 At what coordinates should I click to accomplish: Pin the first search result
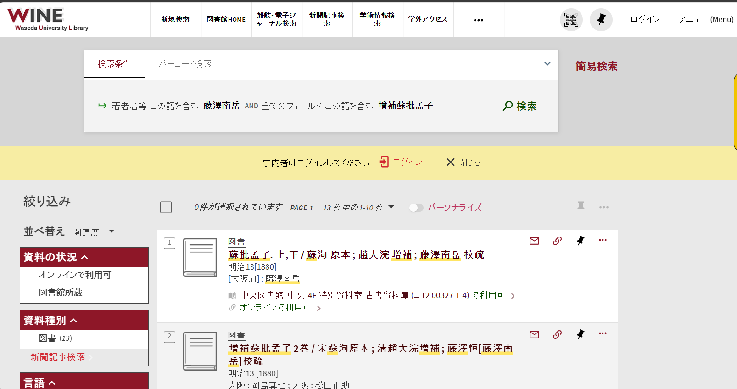[x=581, y=241]
